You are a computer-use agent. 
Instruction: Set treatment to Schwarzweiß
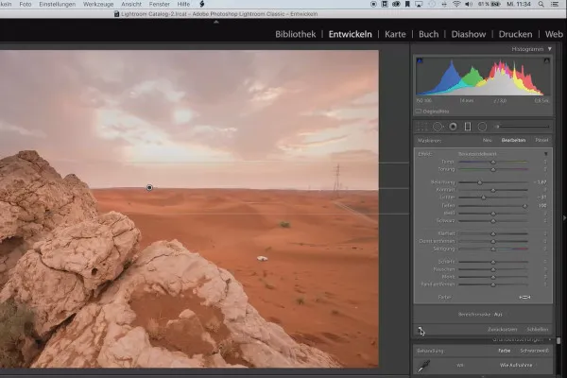[534, 351]
